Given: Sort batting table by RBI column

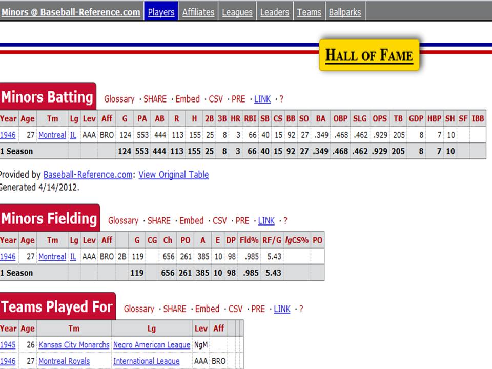Looking at the screenshot, I should [x=251, y=118].
